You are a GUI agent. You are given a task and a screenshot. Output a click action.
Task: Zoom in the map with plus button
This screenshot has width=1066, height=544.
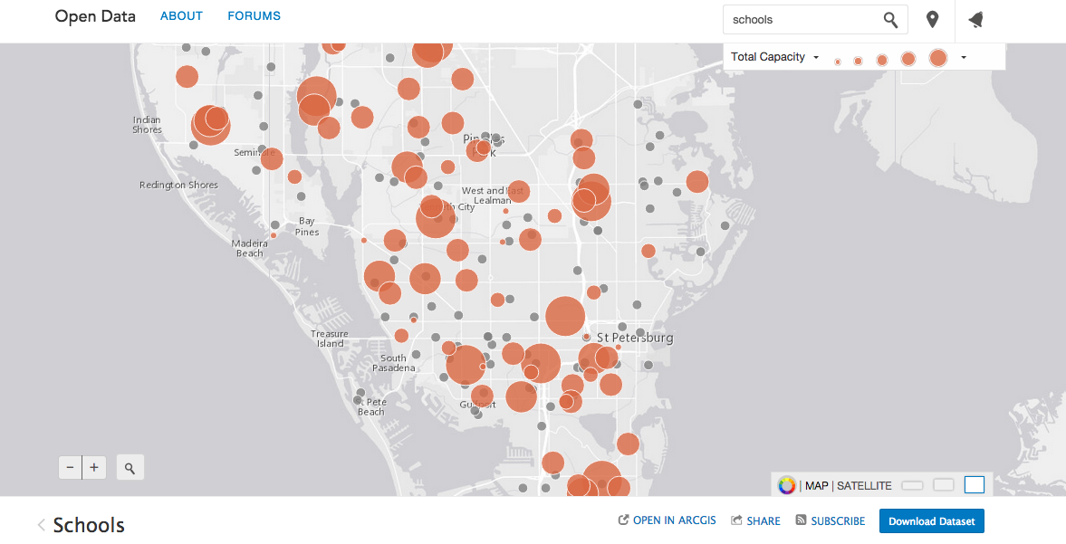94,467
